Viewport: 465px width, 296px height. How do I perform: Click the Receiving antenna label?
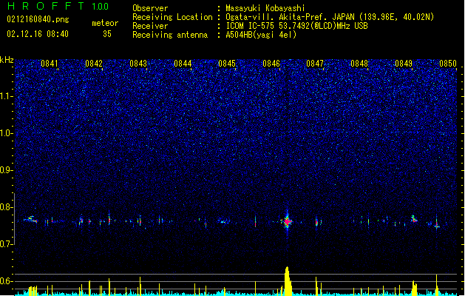170,35
